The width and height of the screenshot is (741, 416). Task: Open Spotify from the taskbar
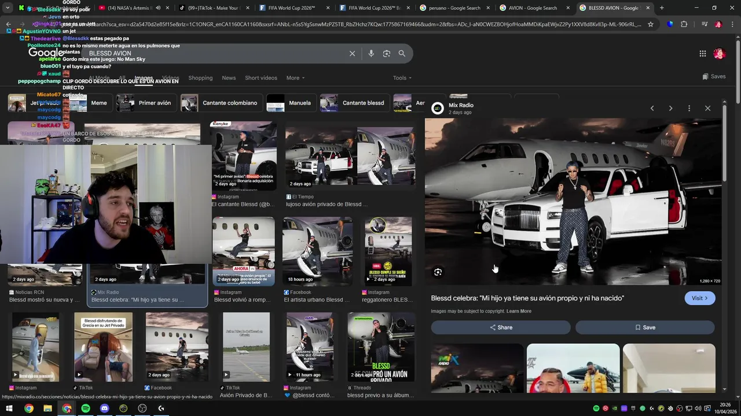tap(86, 408)
